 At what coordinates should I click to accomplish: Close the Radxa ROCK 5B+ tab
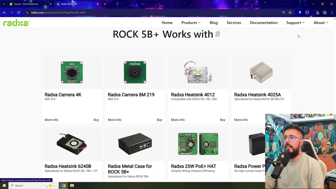(98, 4)
